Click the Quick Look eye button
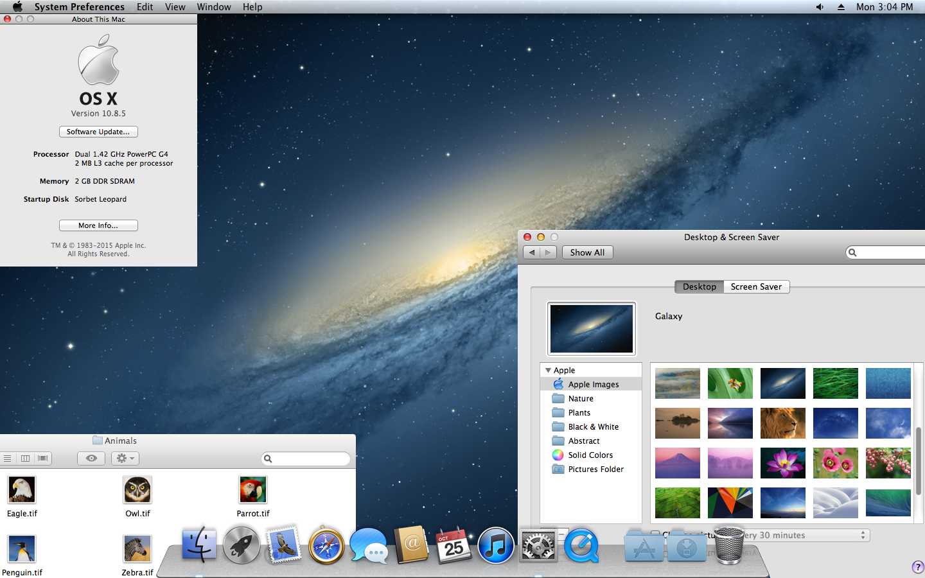 click(92, 459)
